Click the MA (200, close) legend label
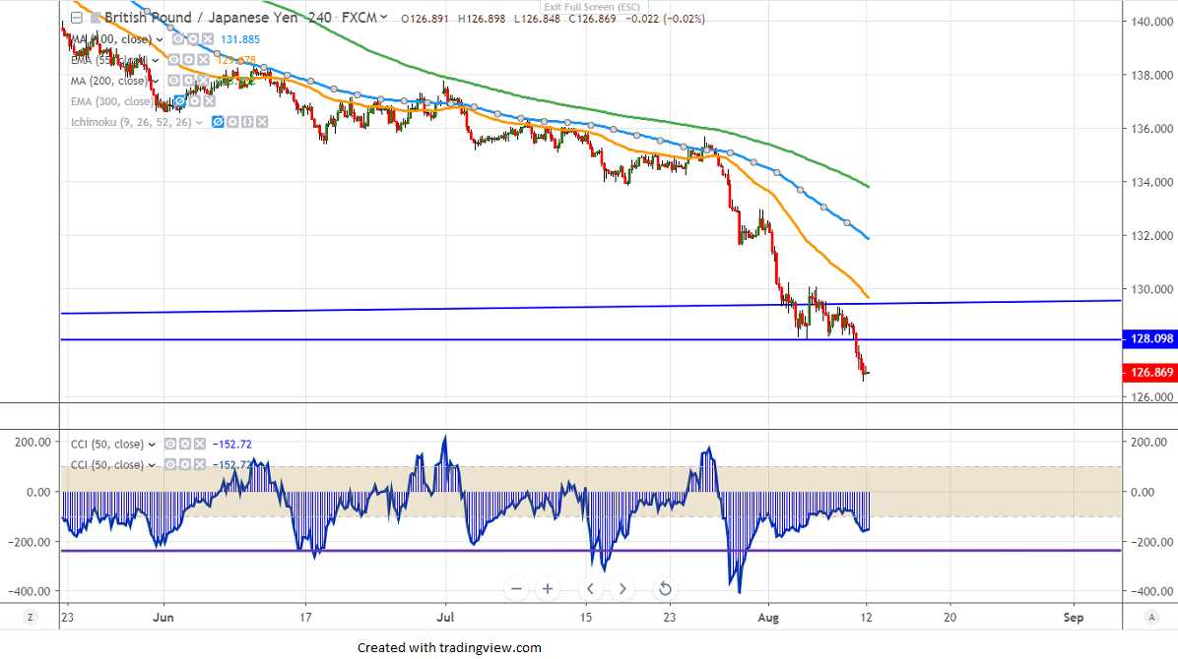The height and width of the screenshot is (659, 1178). tap(109, 81)
